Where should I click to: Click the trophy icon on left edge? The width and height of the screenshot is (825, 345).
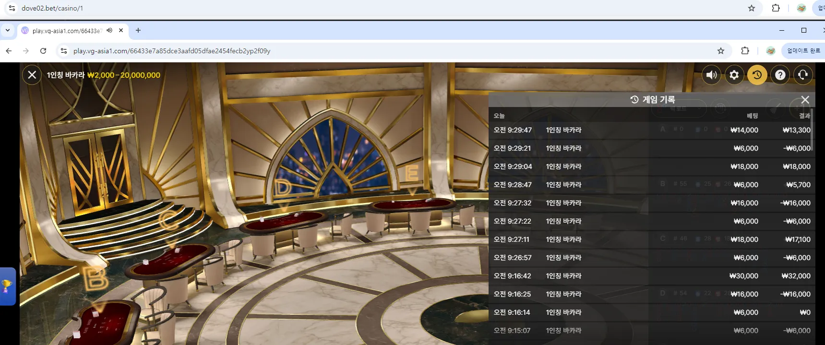(x=7, y=286)
